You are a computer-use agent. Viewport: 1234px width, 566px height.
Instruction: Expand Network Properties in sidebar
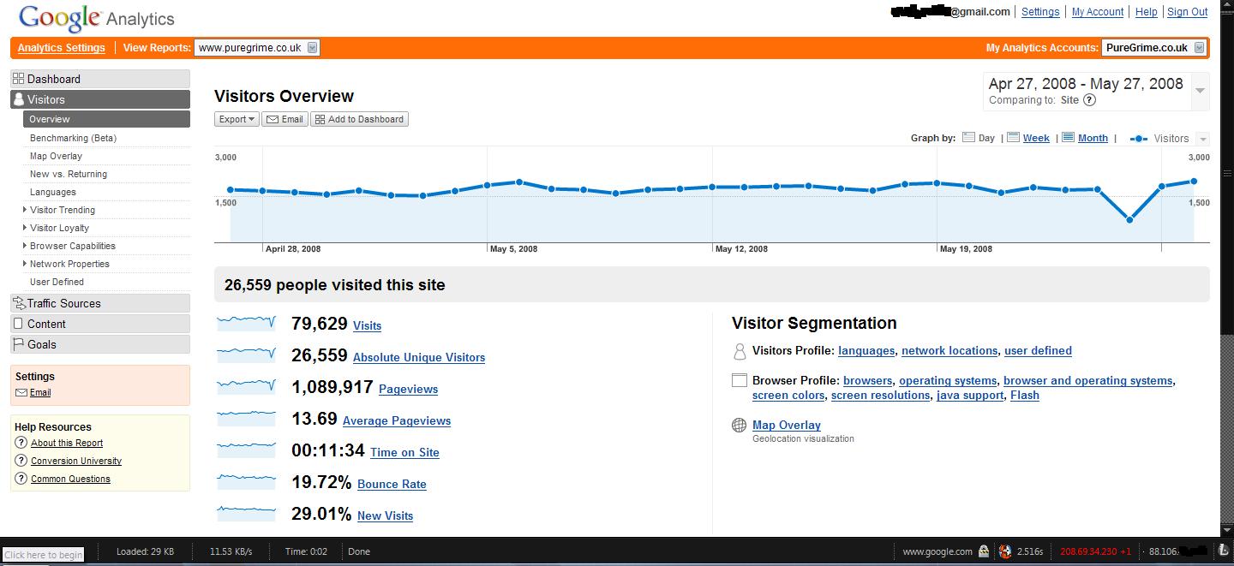pos(25,264)
